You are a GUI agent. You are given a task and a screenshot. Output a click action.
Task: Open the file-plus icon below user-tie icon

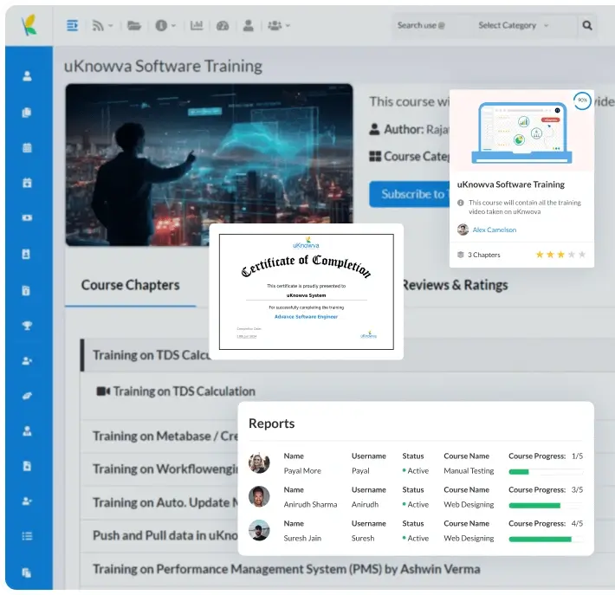click(x=27, y=466)
